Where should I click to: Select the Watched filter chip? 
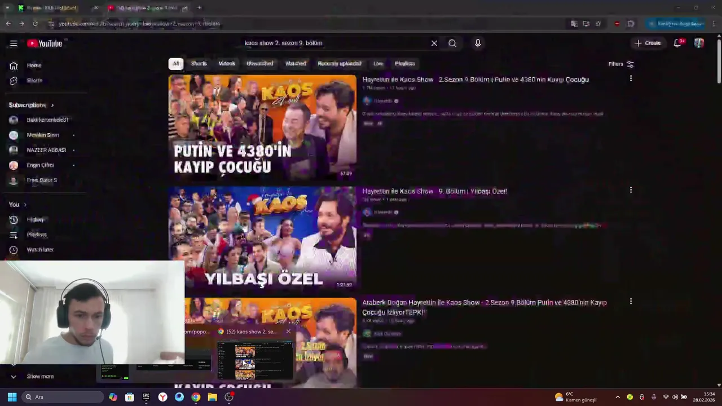[296, 64]
